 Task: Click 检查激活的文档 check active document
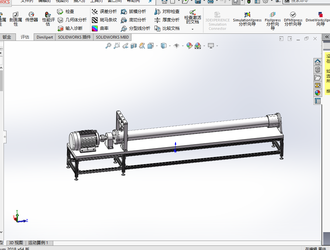point(192,17)
